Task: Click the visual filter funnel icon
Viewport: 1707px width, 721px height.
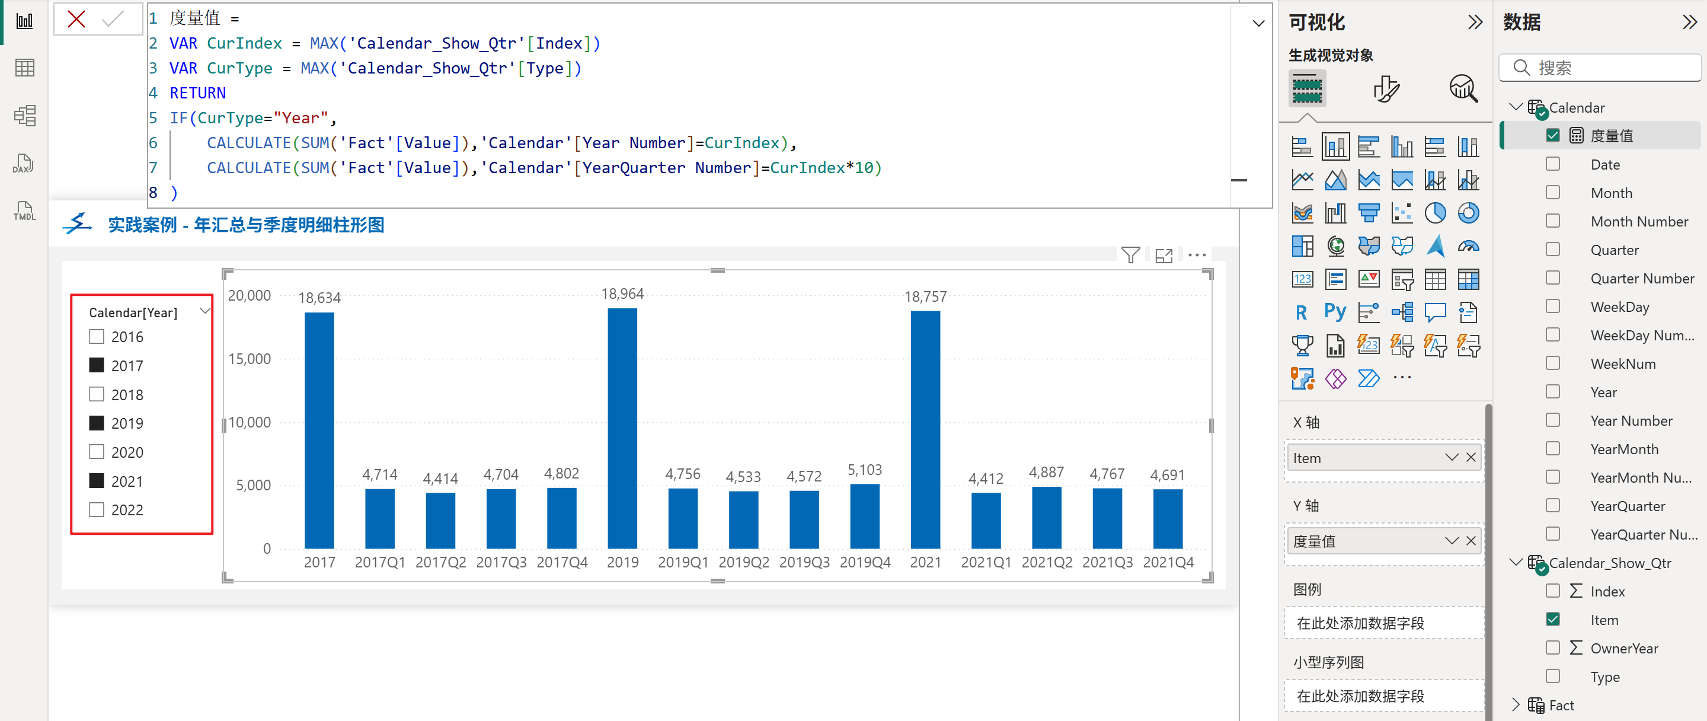Action: (x=1130, y=254)
